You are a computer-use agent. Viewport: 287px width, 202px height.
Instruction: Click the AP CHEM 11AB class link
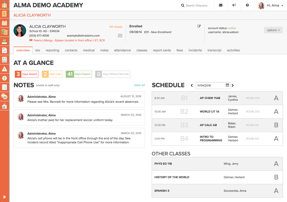pyautogui.click(x=210, y=98)
